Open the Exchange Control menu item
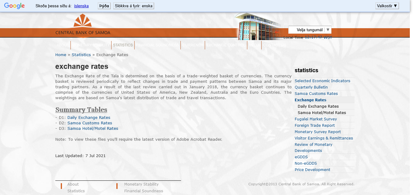415x195 pixels. (x=226, y=45)
